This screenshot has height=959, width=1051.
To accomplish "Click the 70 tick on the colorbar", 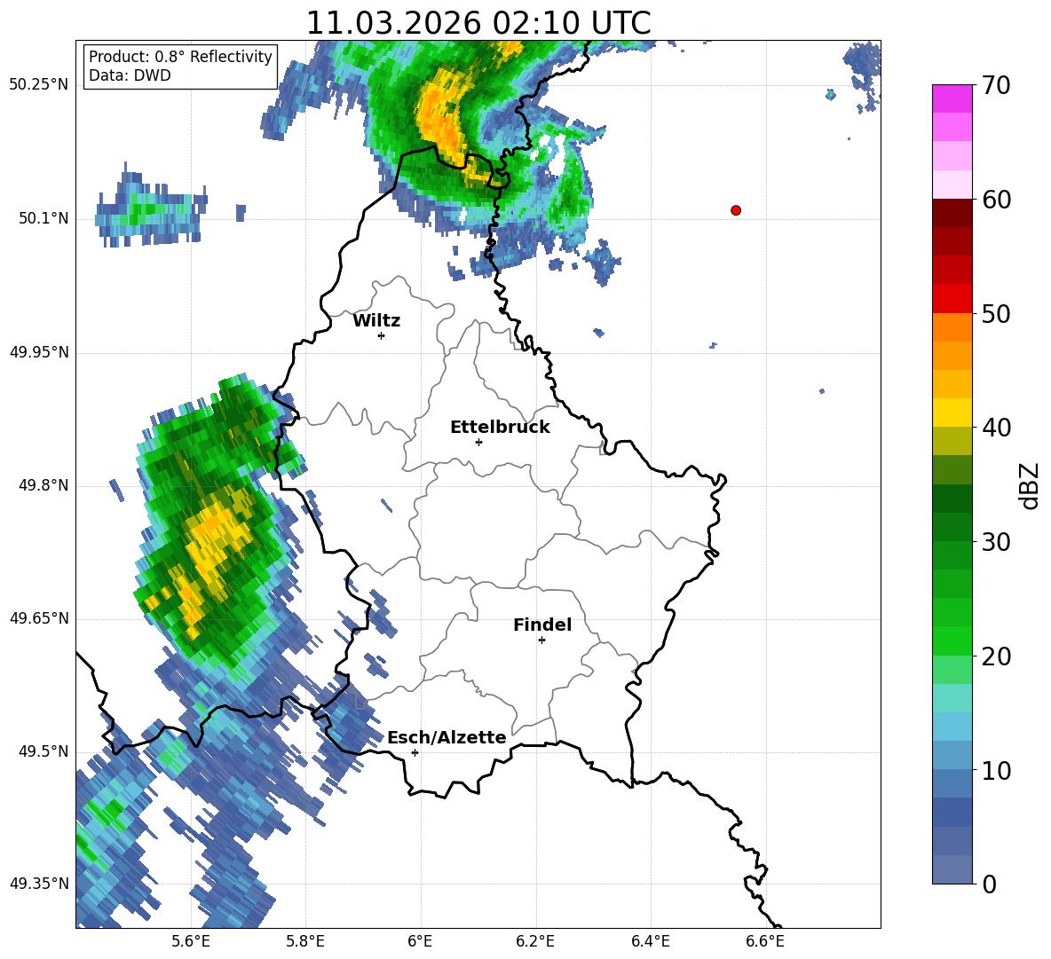I will click(996, 85).
